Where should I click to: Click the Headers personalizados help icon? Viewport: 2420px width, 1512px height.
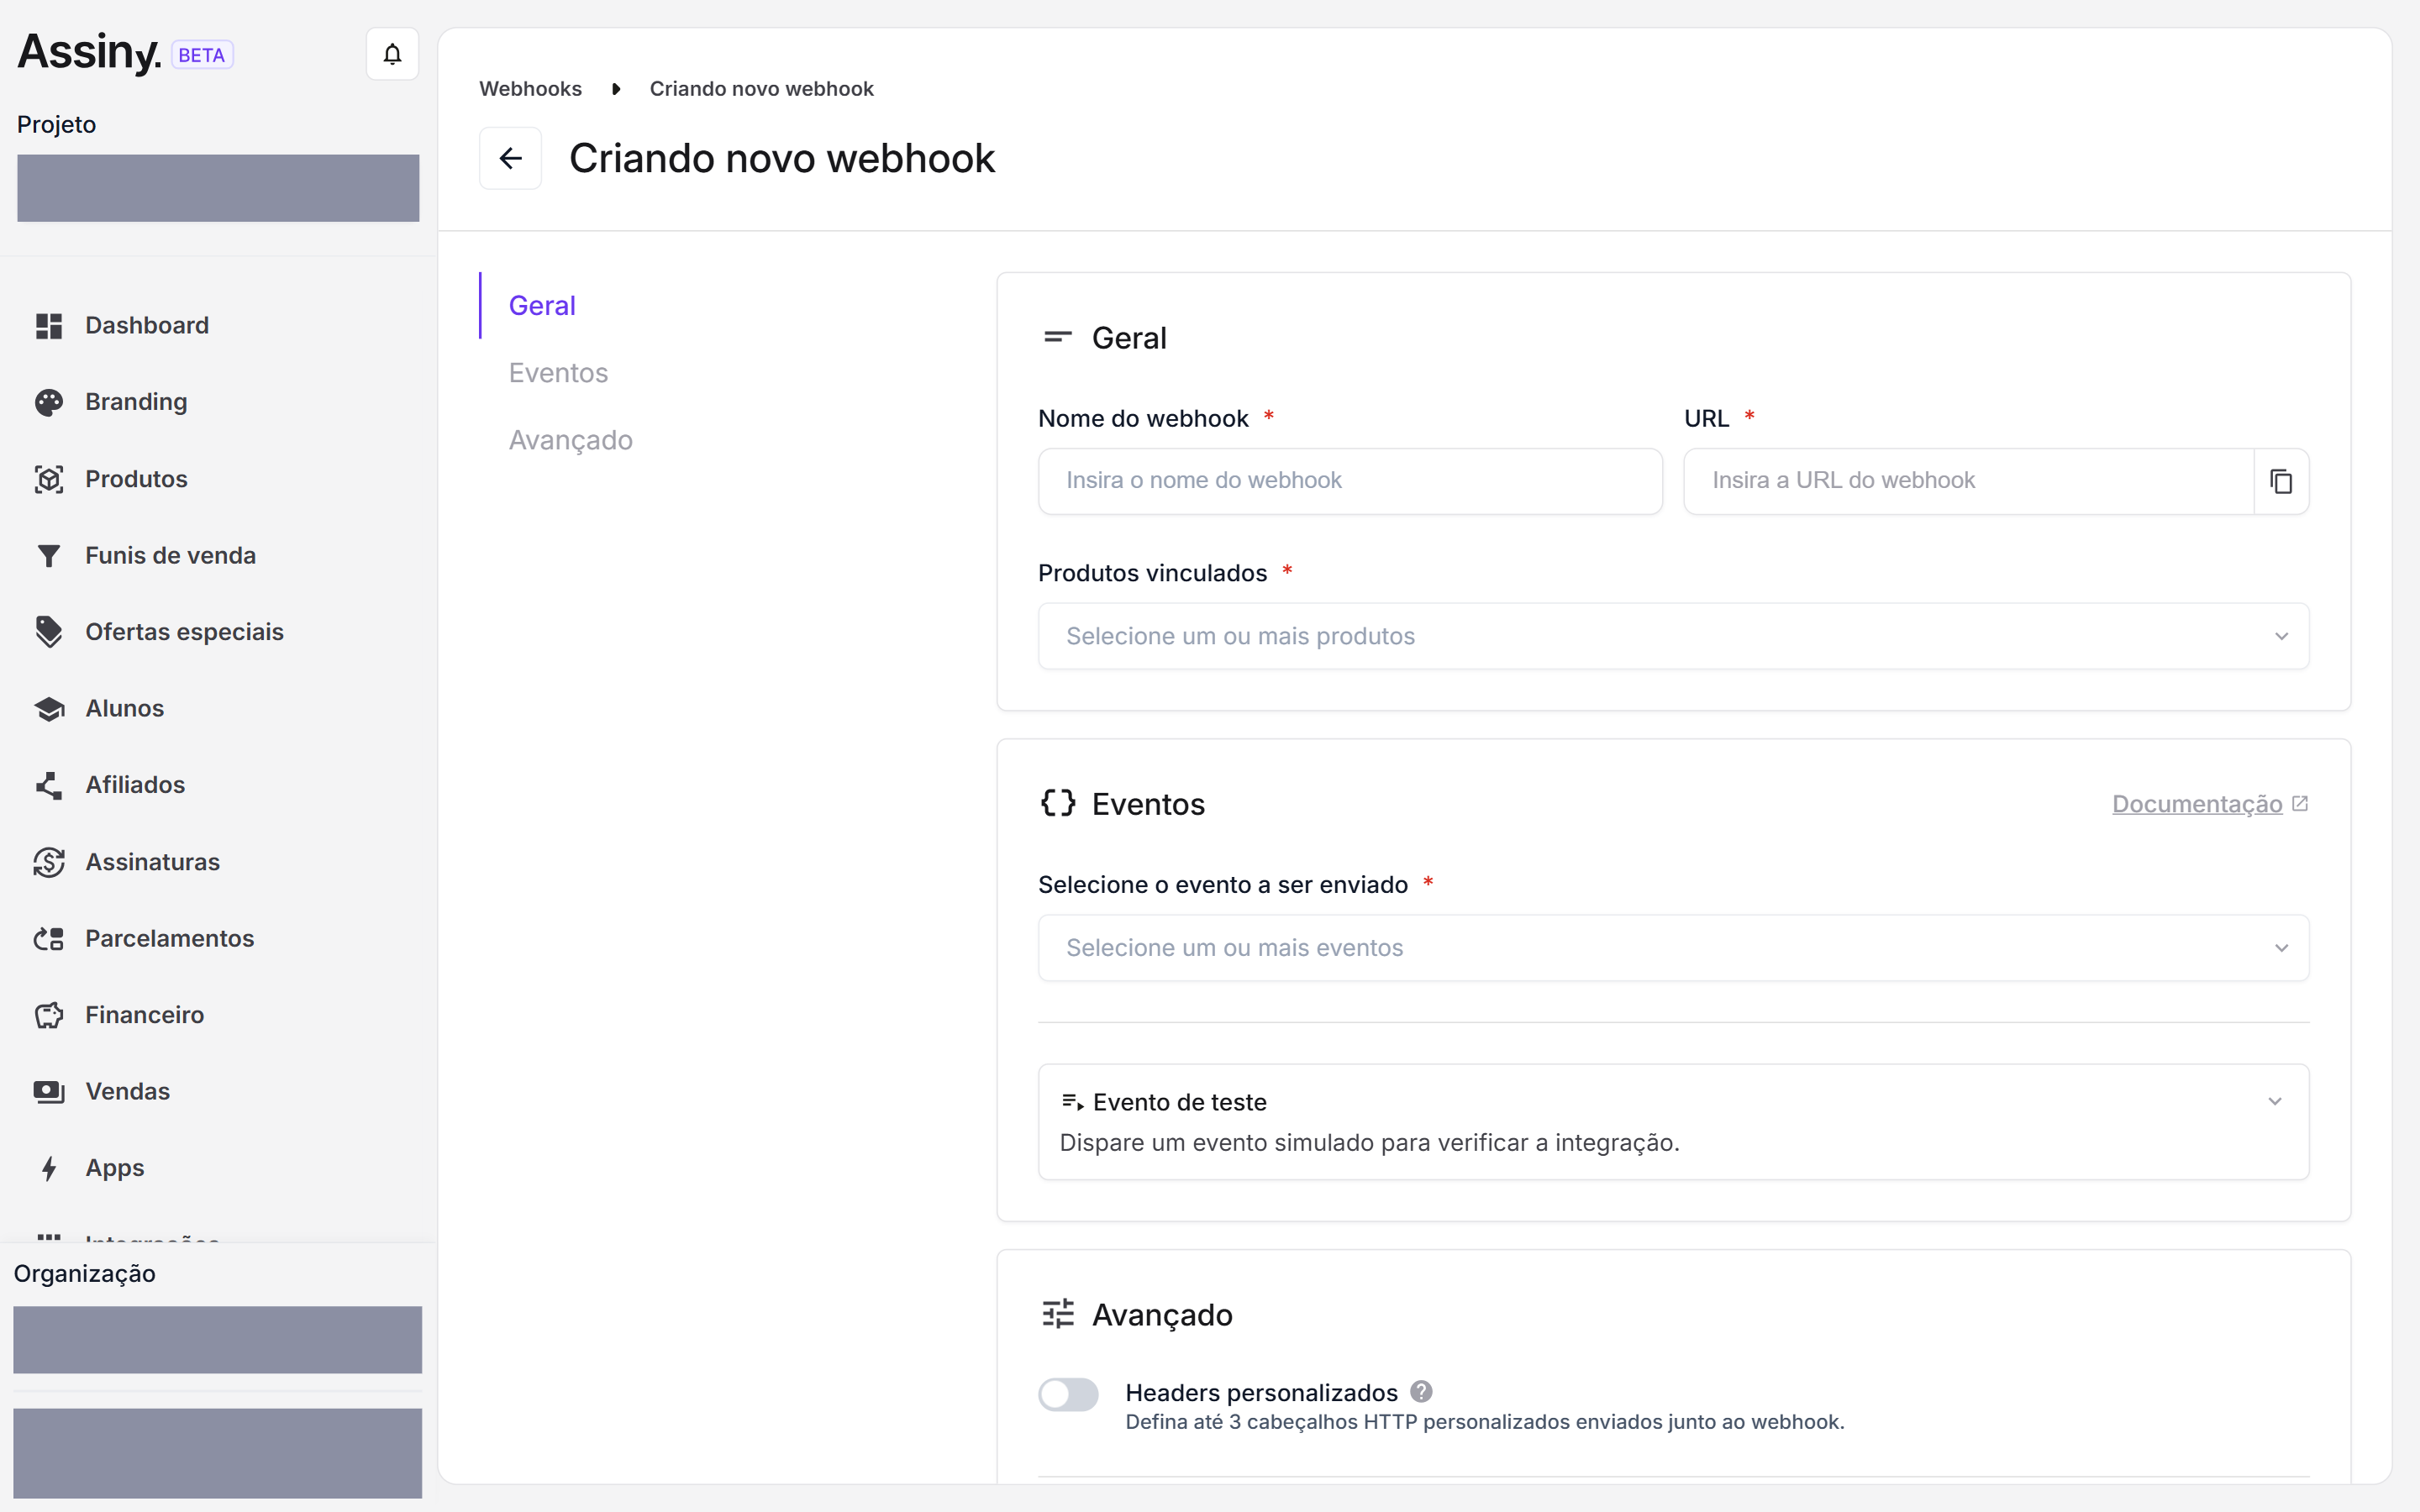point(1421,1392)
